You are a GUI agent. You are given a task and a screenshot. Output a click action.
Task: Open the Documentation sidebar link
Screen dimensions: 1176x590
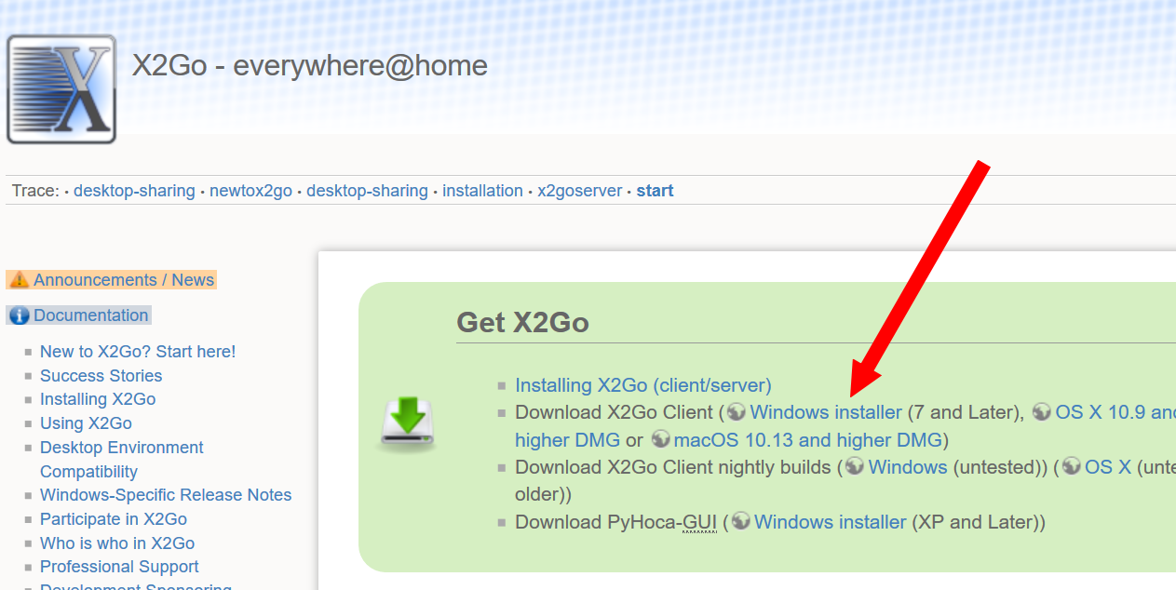[x=91, y=315]
